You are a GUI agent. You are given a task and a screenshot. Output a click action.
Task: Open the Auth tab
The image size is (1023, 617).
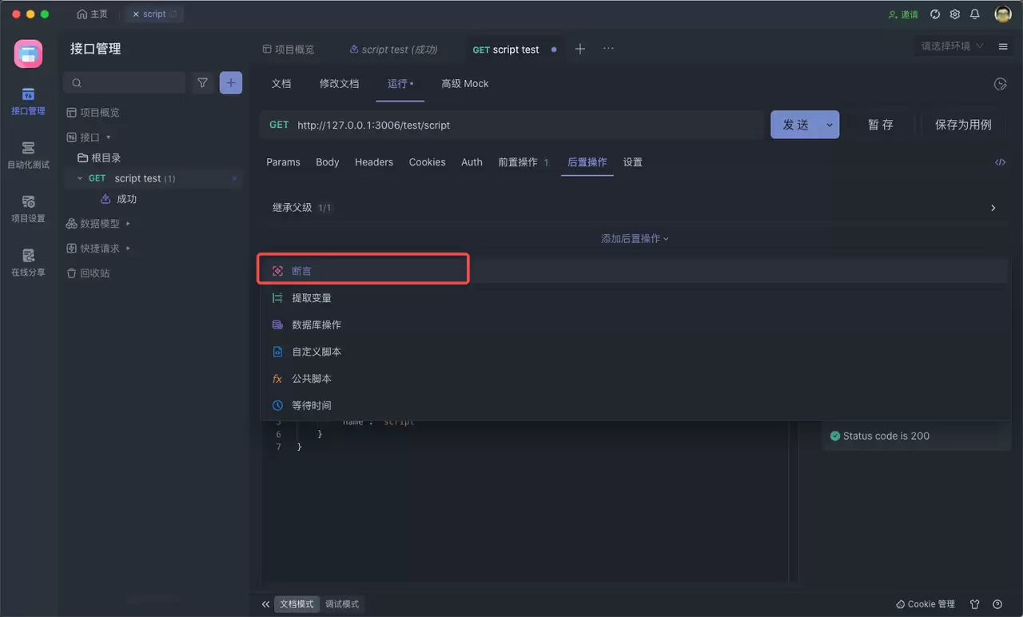[472, 162]
